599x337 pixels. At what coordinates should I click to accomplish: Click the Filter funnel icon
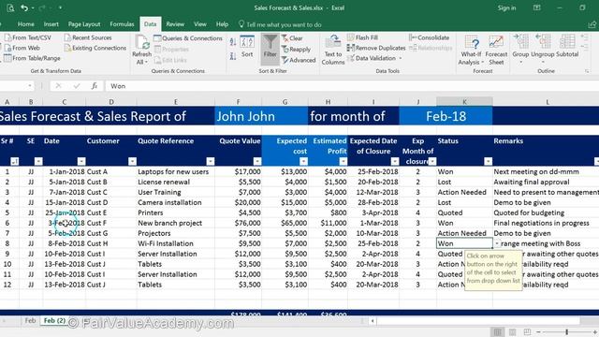tap(270, 48)
